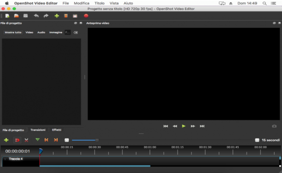282x173 pixels.
Task: Zoom out icon beside 15 secondi
Action: tap(257, 140)
